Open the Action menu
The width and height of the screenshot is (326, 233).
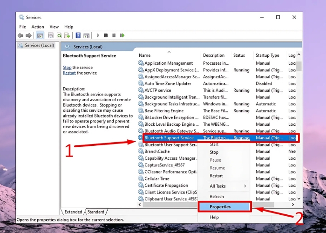pyautogui.click(x=38, y=27)
